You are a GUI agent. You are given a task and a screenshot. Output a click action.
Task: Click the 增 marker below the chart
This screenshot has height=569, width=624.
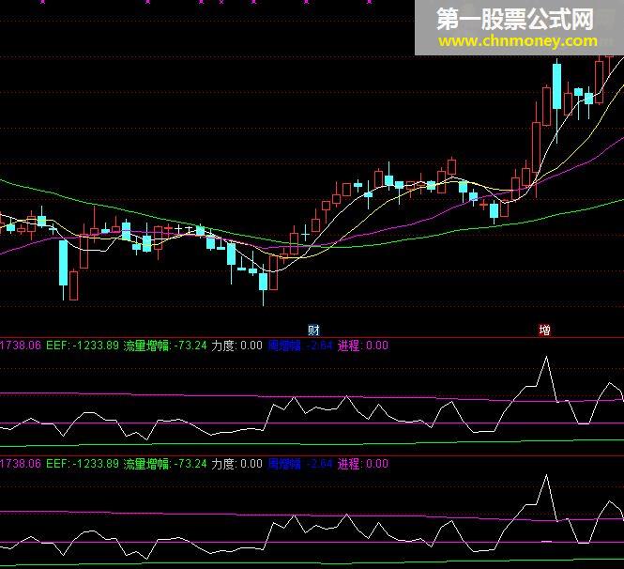click(544, 331)
